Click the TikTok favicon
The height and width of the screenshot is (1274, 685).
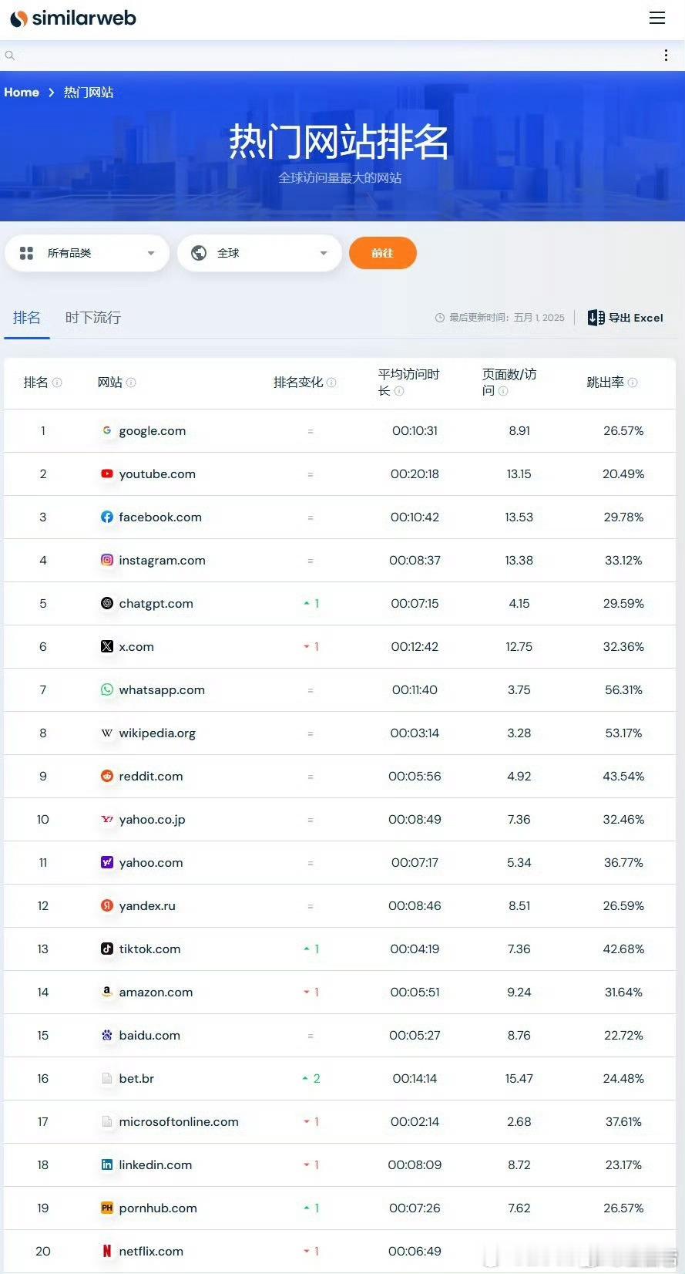(x=107, y=949)
